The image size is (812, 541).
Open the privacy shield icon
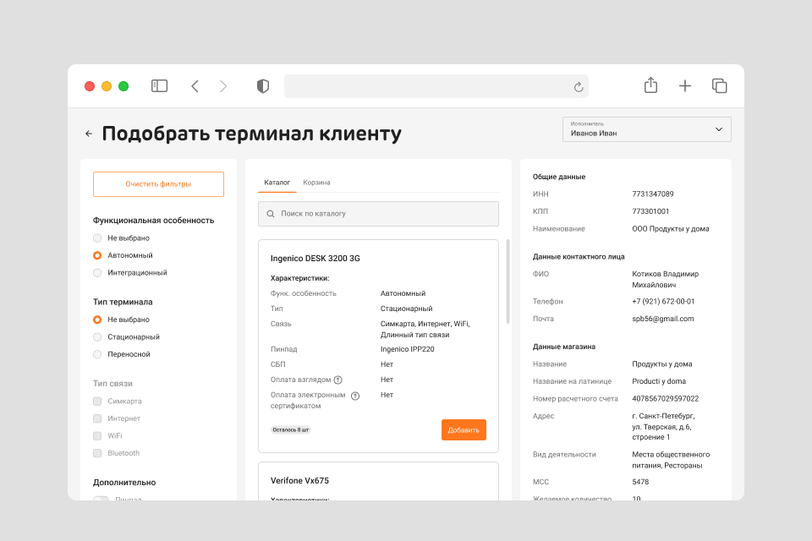pyautogui.click(x=263, y=86)
